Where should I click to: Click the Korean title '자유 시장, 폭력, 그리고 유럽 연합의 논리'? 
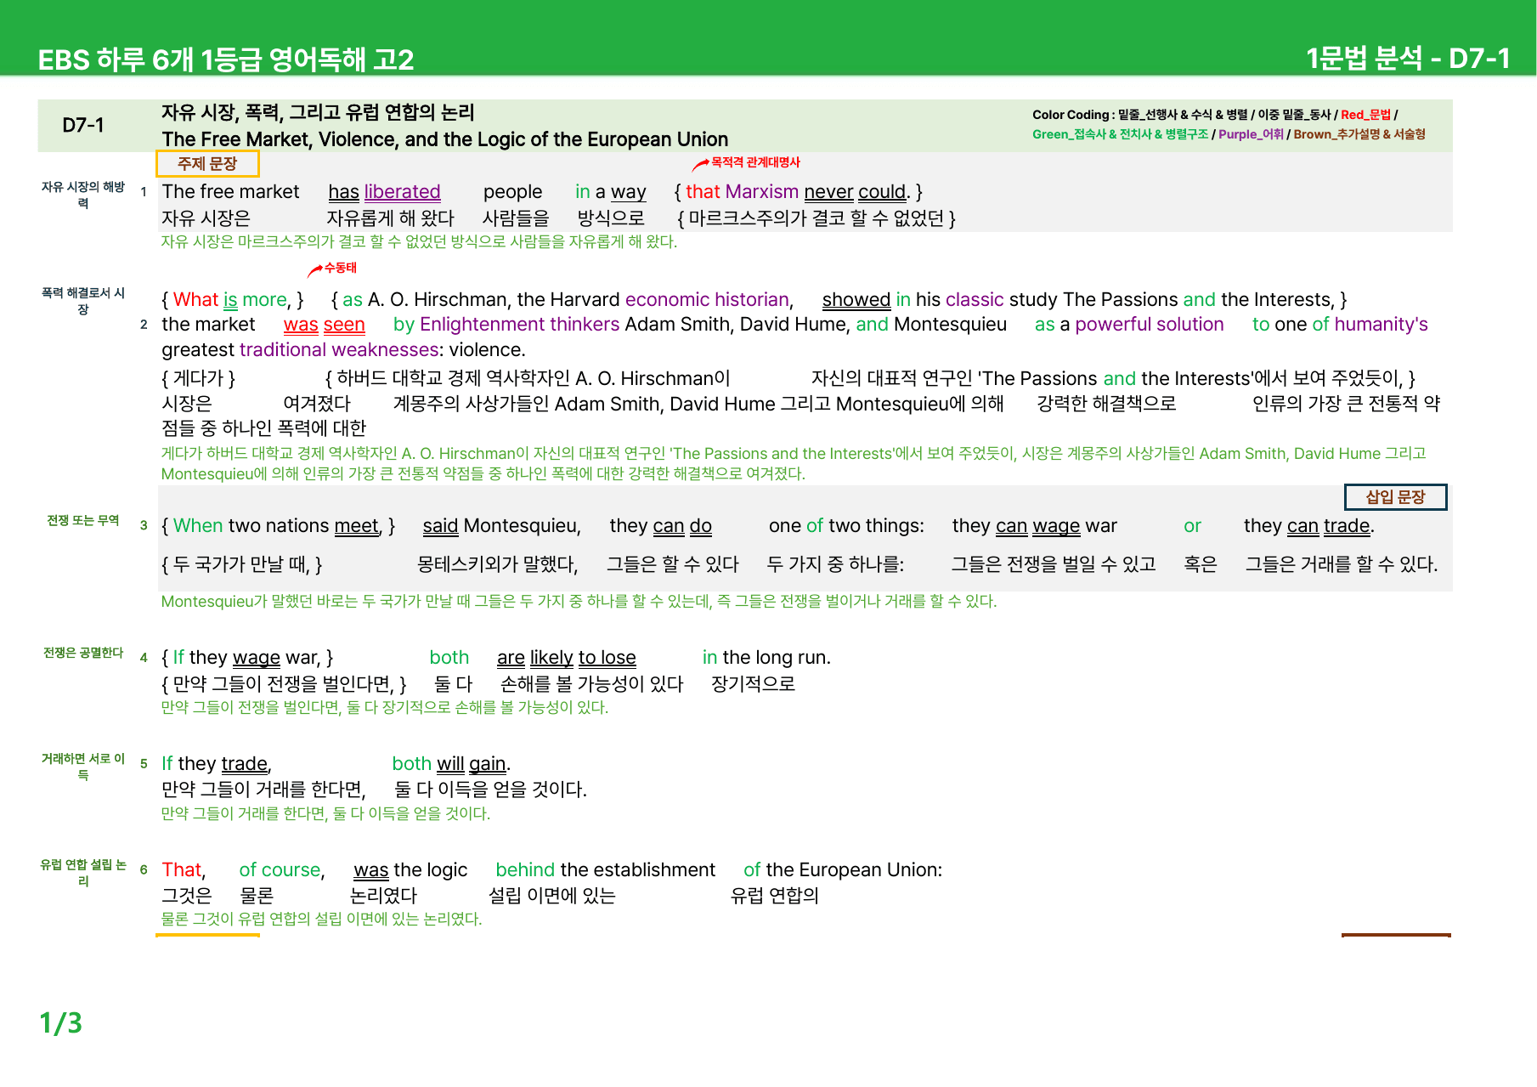pos(318,112)
